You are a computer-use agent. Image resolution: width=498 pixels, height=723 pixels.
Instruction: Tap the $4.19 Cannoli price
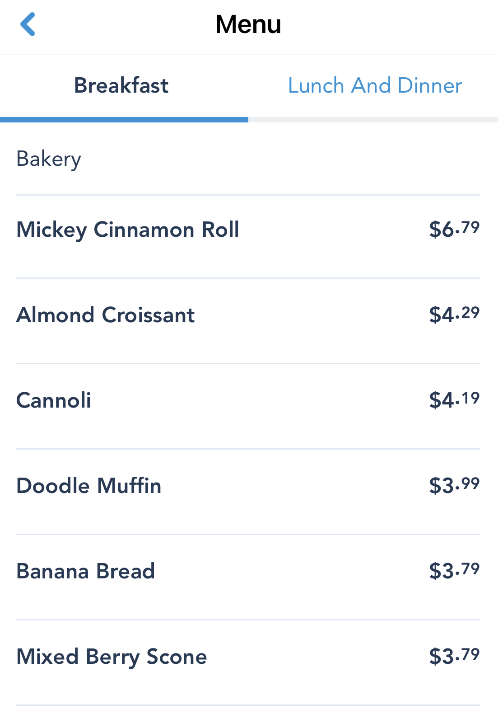pos(454,400)
